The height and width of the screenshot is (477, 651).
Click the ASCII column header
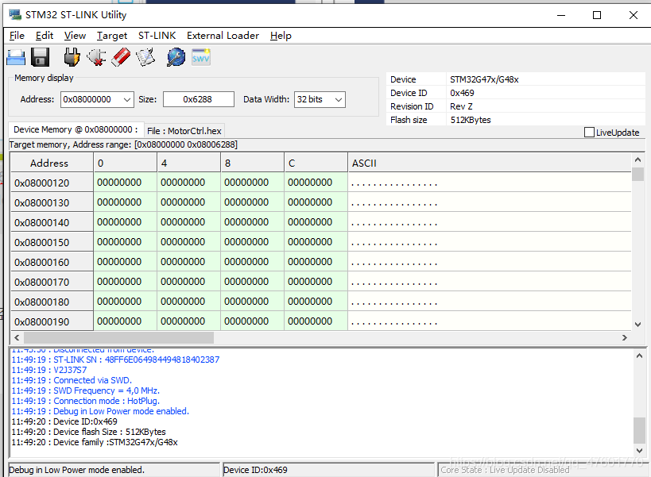[x=490, y=163]
